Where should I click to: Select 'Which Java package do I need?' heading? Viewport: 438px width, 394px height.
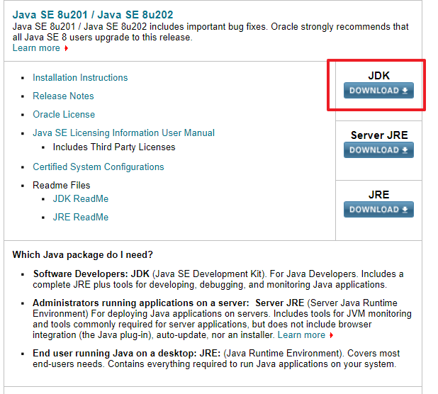(83, 254)
